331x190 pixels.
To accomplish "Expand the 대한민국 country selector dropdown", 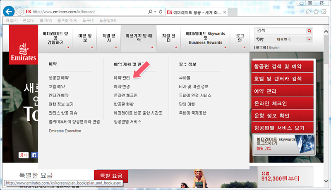I will point(309,40).
